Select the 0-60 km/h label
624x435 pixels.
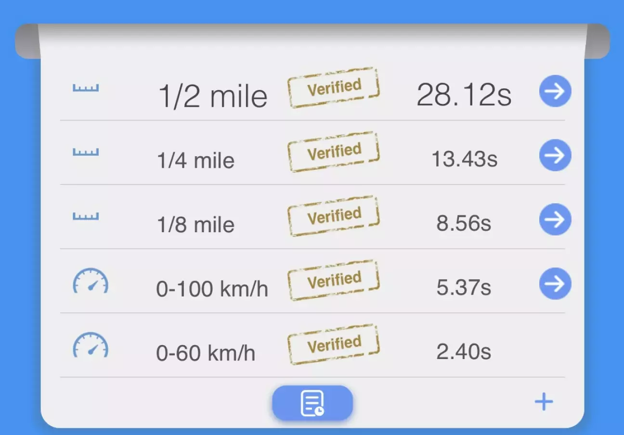click(206, 353)
